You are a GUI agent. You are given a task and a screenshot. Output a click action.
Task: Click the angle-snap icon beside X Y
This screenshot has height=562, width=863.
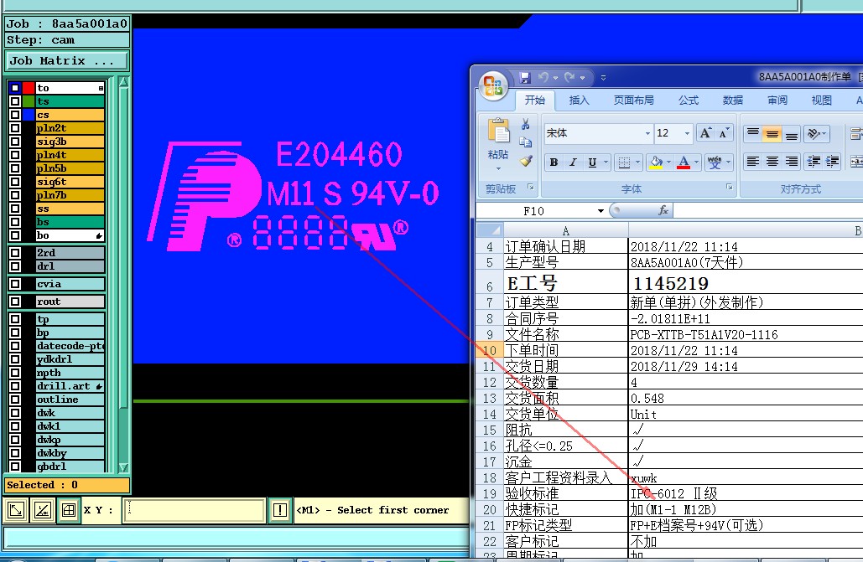coord(43,510)
